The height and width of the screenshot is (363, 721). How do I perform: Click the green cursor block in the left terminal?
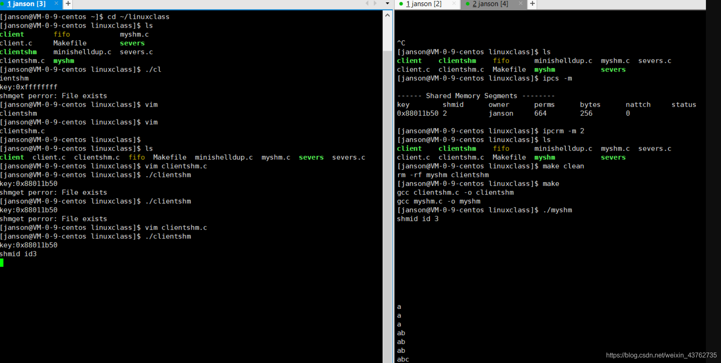[2, 263]
